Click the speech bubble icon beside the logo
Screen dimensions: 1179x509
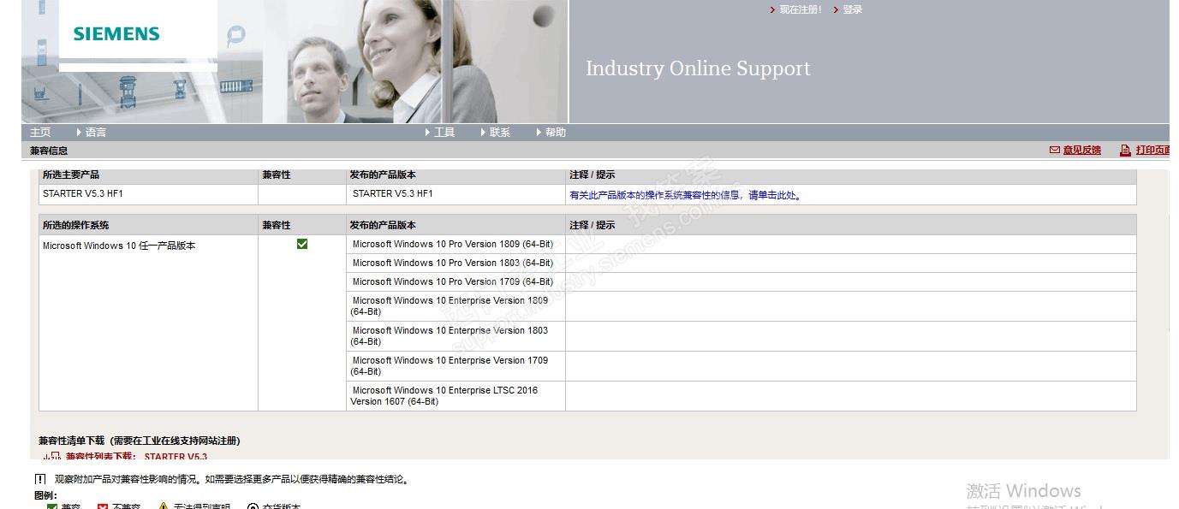236,35
